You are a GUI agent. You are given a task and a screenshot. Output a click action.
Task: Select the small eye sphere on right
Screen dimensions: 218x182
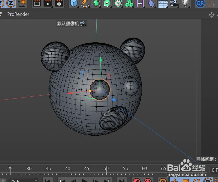(x=131, y=86)
